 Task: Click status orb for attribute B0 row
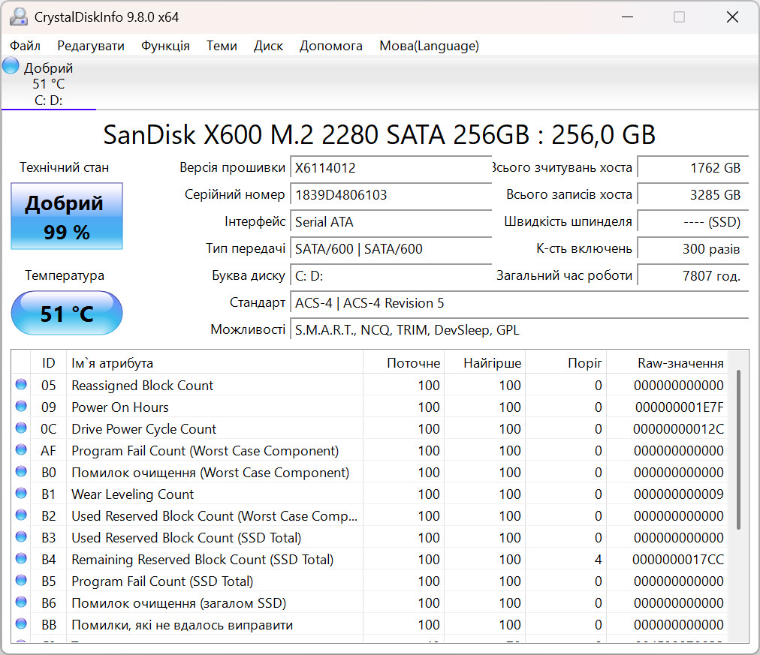tap(21, 471)
